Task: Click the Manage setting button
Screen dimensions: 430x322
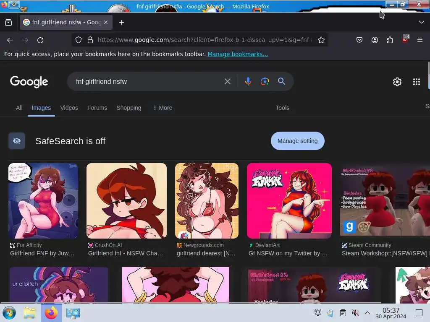Action: pos(298,141)
